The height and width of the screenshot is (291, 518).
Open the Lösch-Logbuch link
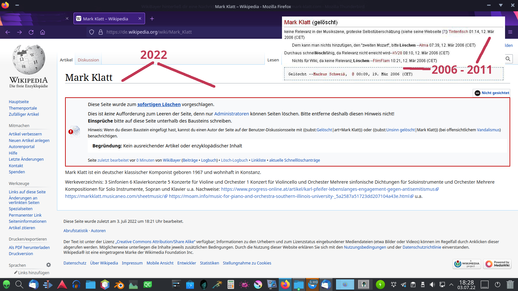point(234,160)
